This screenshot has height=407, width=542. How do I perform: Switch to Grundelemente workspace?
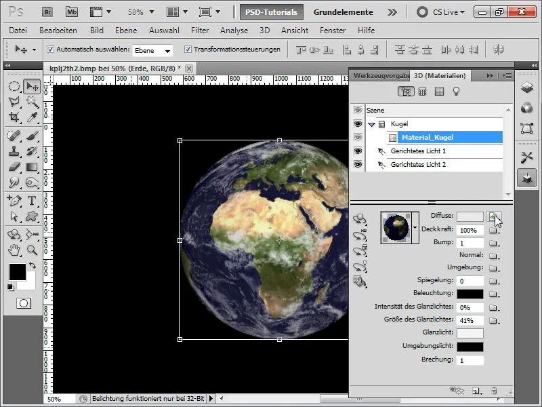[343, 12]
